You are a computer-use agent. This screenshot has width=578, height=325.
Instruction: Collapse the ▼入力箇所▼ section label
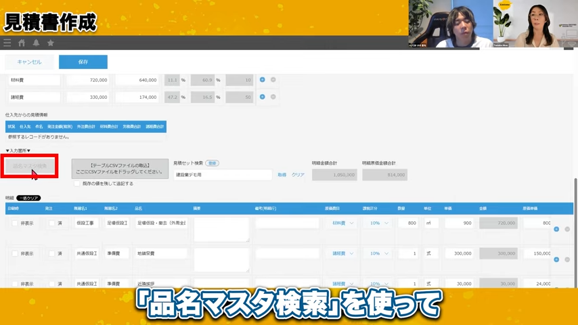coord(18,150)
